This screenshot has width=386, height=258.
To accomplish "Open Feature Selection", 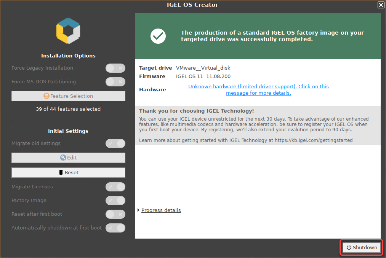I will pos(68,96).
